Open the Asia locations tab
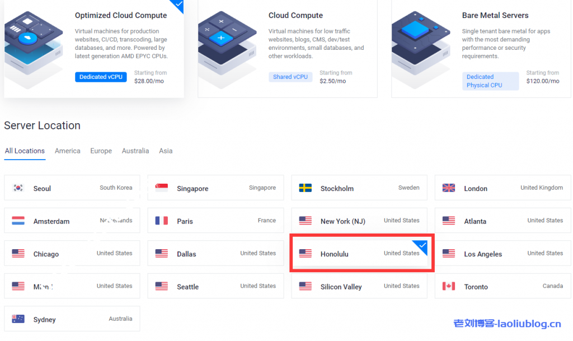The width and height of the screenshot is (573, 341). coord(166,151)
